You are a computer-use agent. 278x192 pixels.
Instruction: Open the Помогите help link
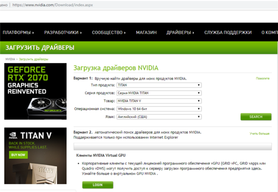pyautogui.click(x=263, y=78)
